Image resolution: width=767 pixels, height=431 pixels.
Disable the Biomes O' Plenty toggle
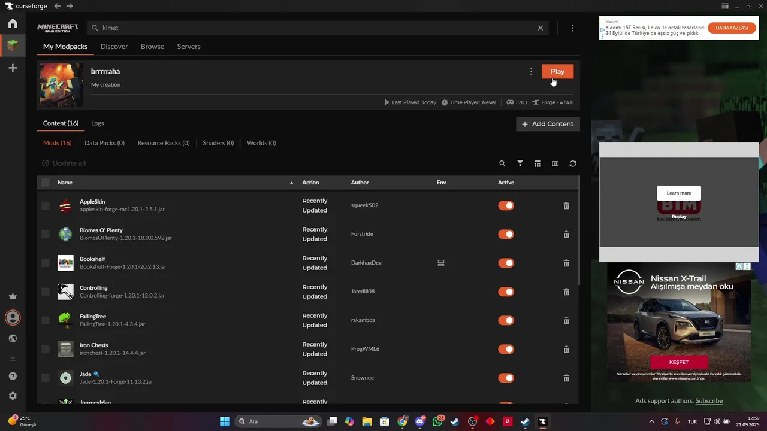click(506, 234)
